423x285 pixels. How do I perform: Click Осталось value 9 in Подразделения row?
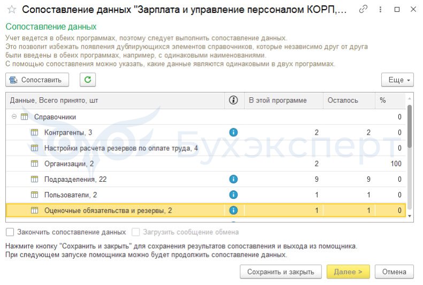coord(368,179)
